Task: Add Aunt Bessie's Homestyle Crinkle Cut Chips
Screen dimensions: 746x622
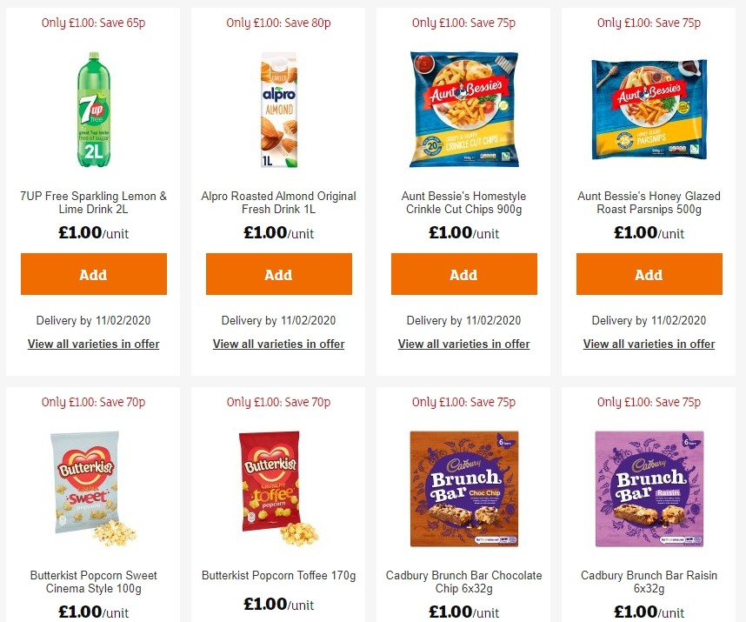Action: point(463,274)
